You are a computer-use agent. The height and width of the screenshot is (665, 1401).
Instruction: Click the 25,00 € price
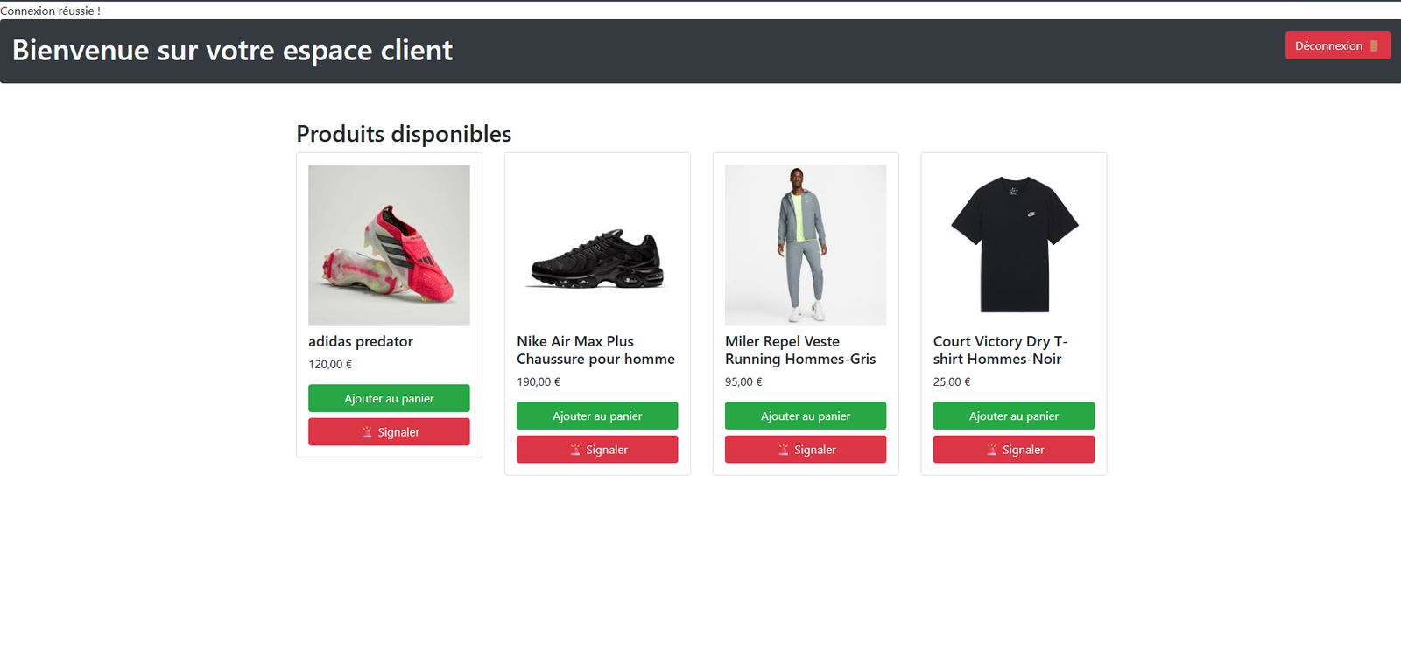point(952,381)
